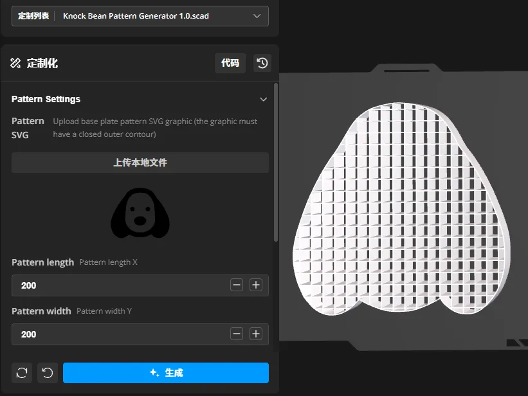
Task: Click the Pattern SVG label text
Action: (x=28, y=128)
